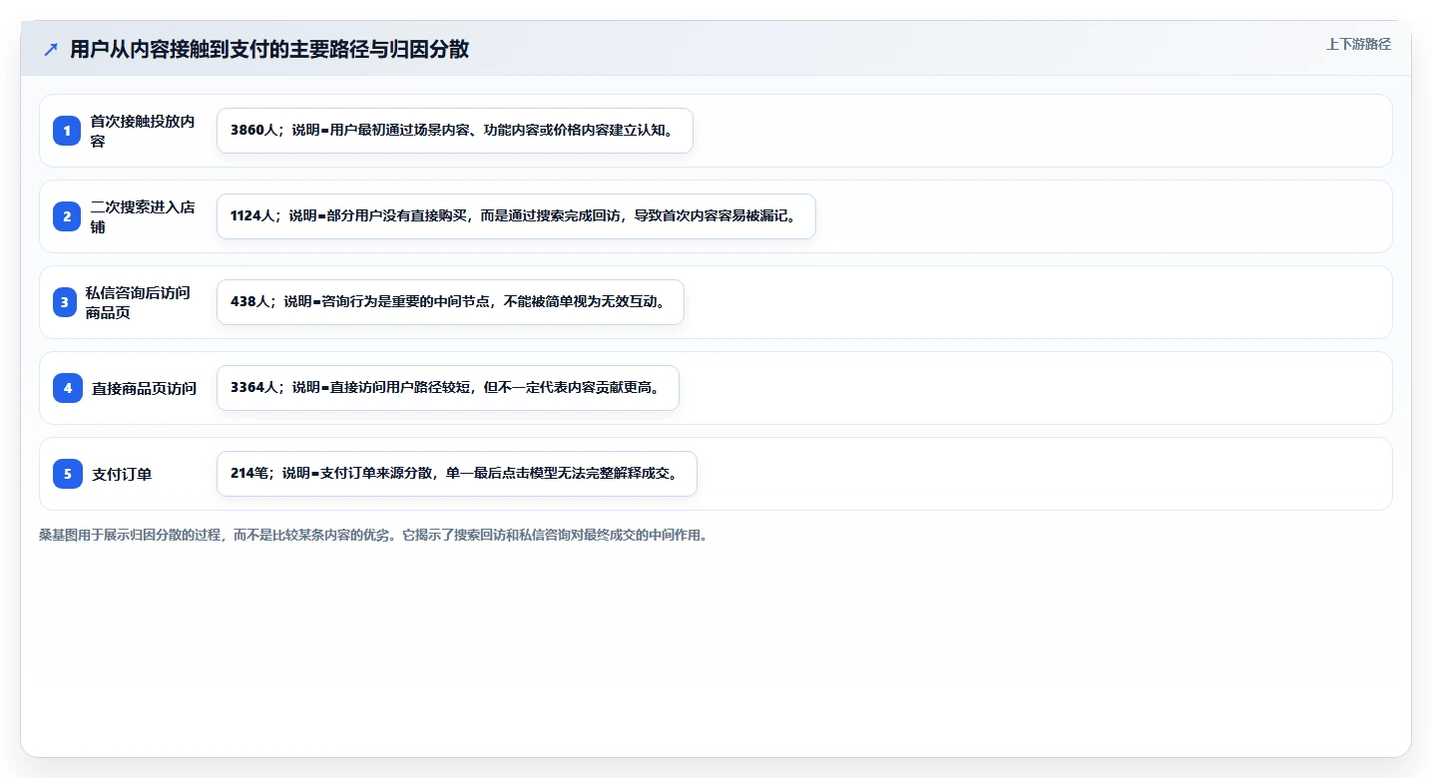Select the 直接商品页访问 label

coord(145,388)
